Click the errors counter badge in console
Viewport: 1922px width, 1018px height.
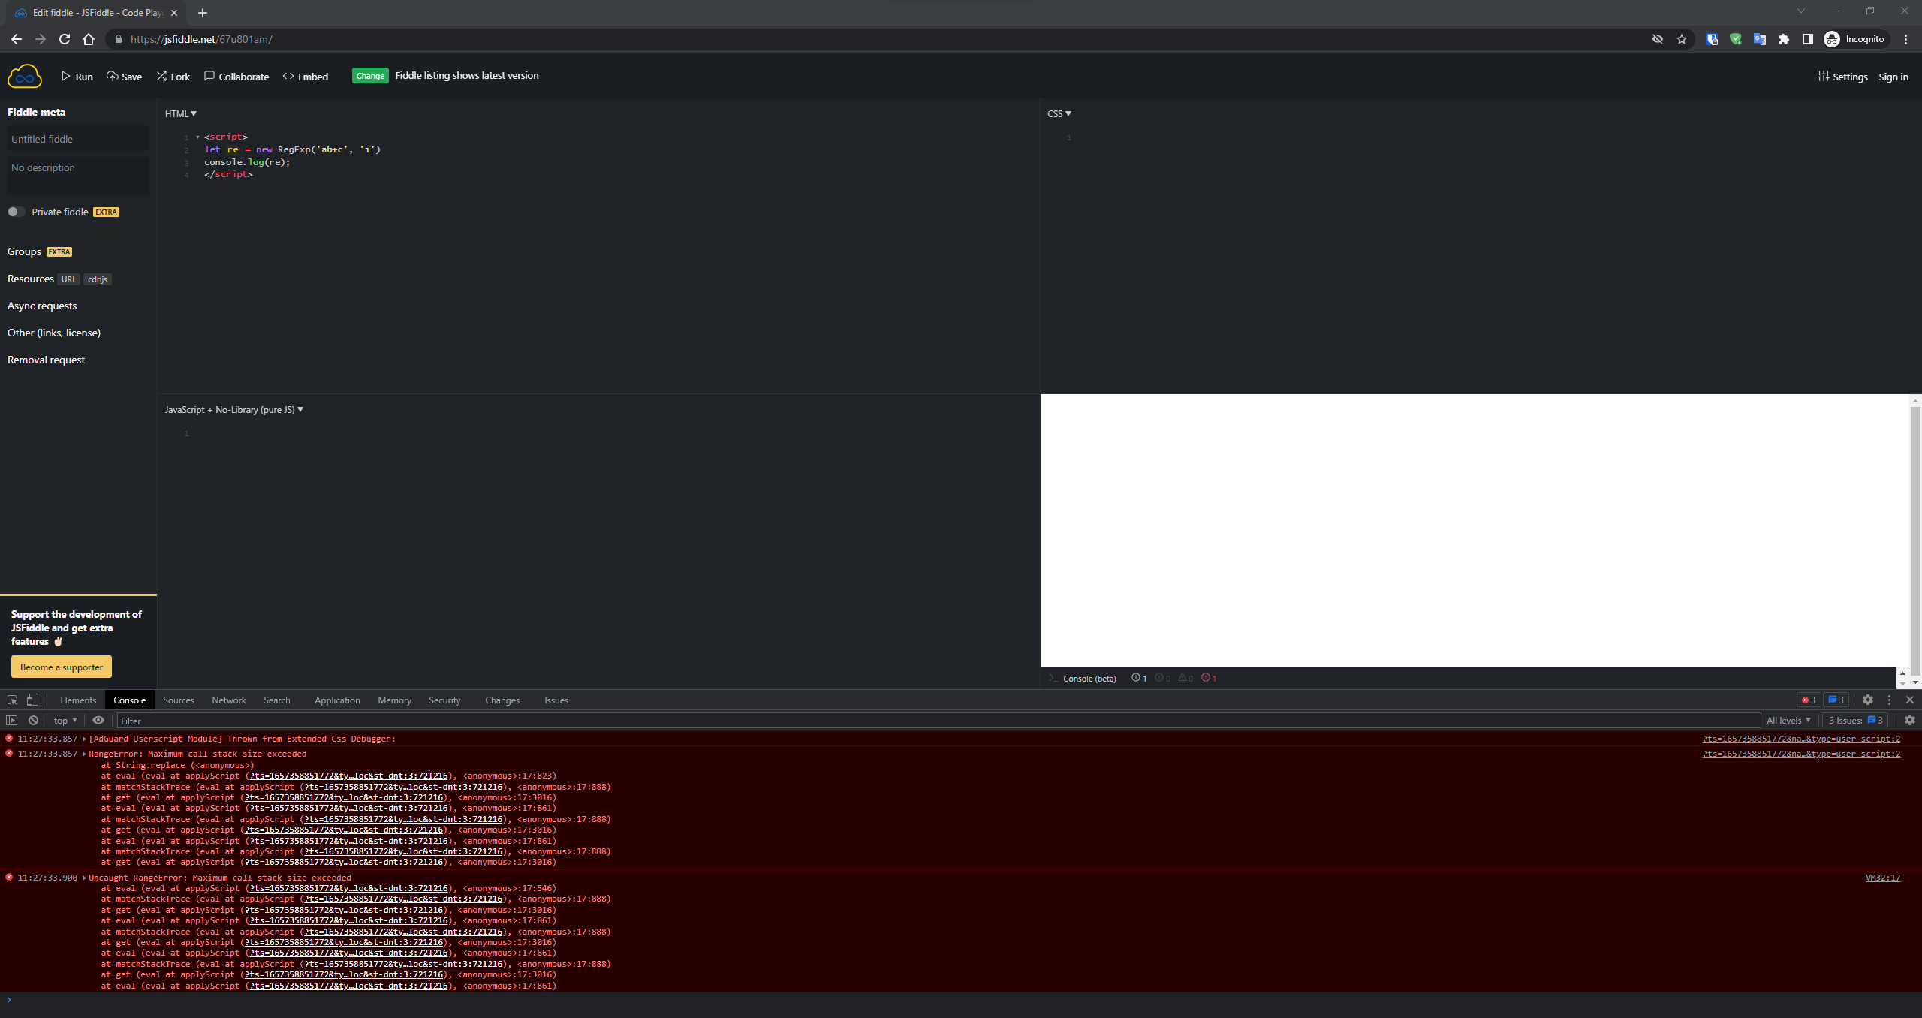pyautogui.click(x=1809, y=700)
